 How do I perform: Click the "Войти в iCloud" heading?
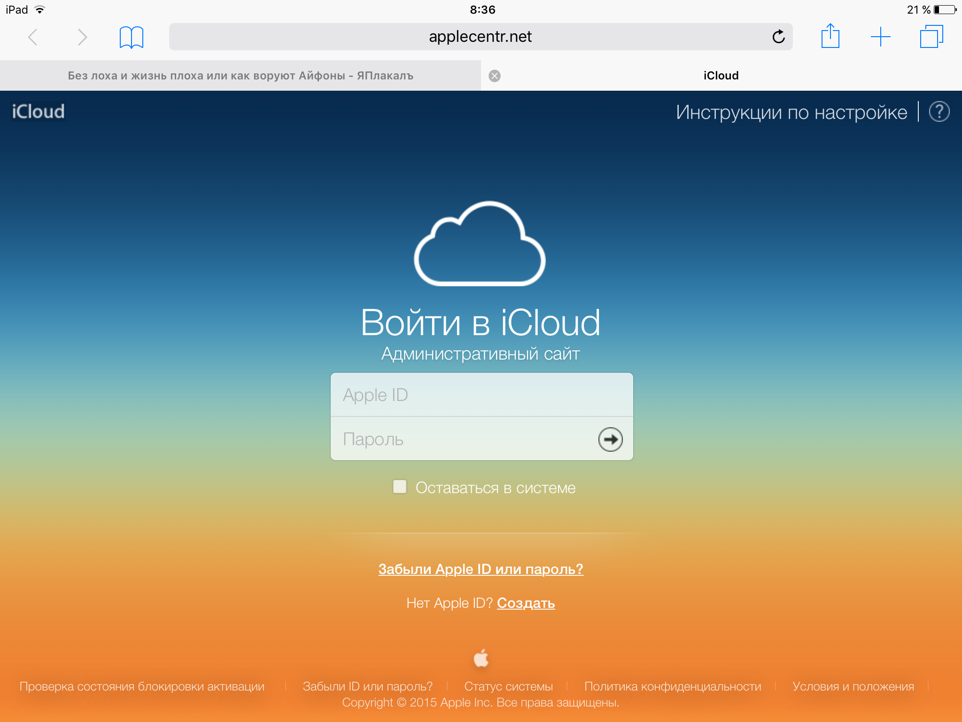(x=481, y=323)
